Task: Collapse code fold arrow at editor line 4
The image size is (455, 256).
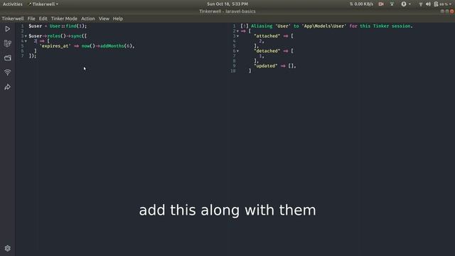Action: [x=26, y=41]
